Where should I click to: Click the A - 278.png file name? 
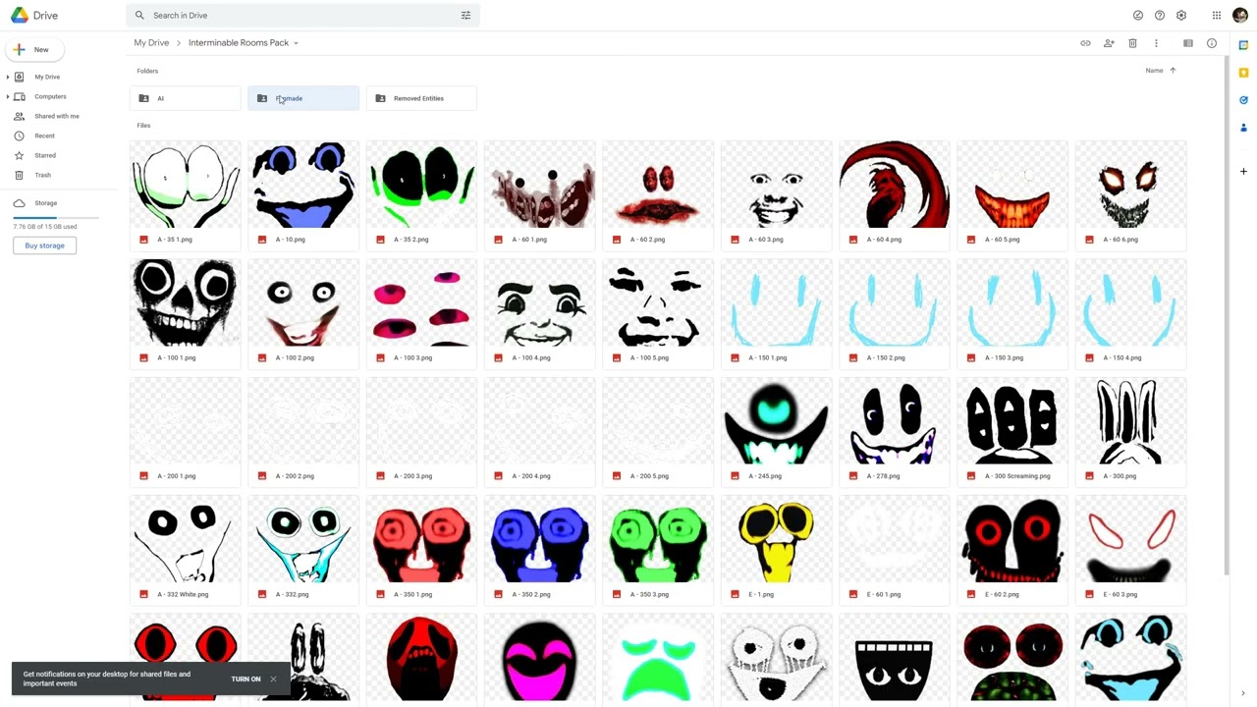[883, 476]
